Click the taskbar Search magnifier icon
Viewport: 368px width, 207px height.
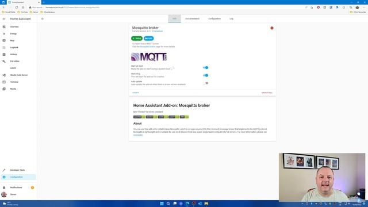168,204
